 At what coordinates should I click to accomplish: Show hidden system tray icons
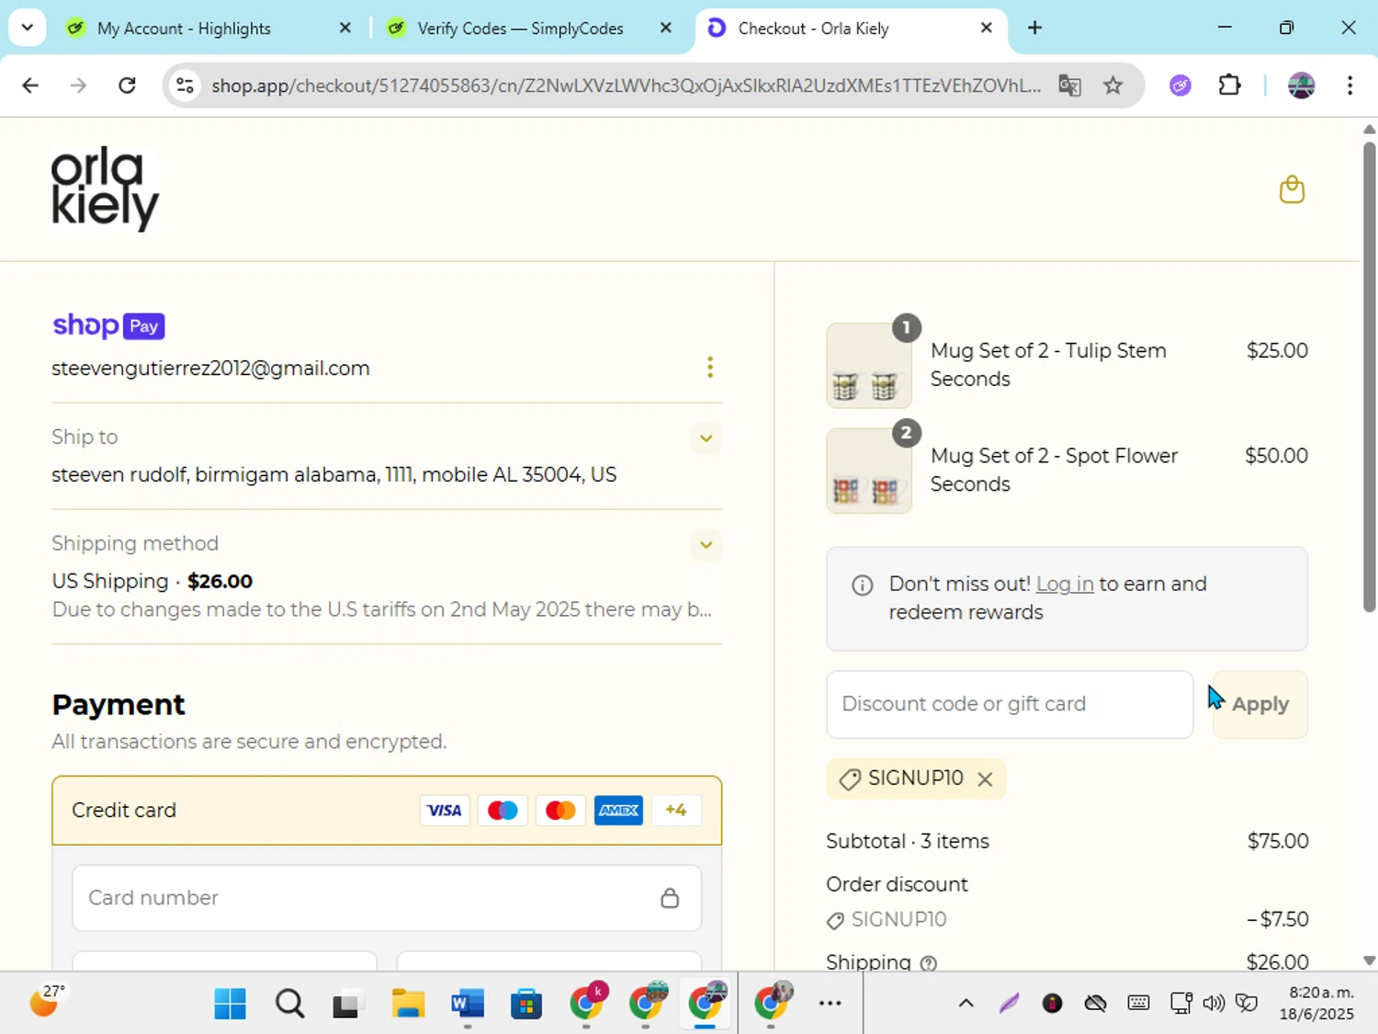pos(966,1004)
